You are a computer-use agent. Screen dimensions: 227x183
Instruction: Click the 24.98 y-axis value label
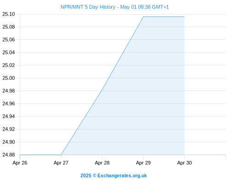click(x=9, y=91)
